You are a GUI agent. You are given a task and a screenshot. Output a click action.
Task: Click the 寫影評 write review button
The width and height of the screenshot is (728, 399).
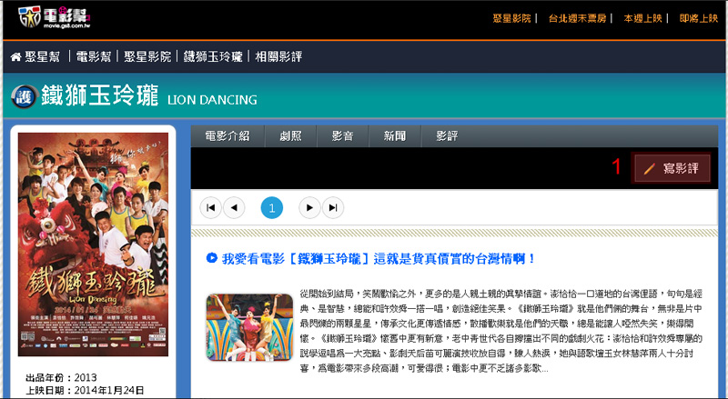click(x=672, y=168)
